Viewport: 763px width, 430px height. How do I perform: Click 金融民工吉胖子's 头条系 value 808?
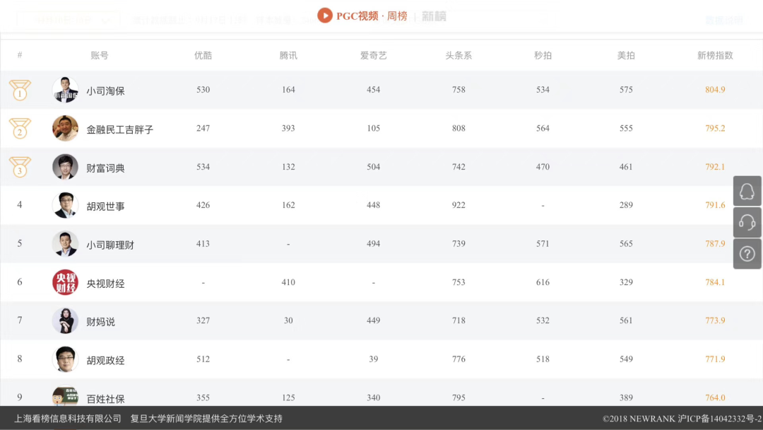(459, 128)
